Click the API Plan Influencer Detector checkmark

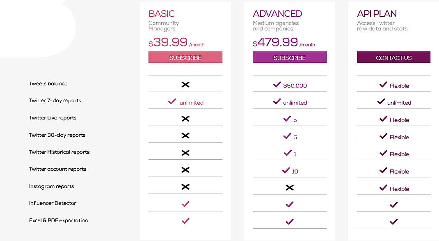coord(394,204)
